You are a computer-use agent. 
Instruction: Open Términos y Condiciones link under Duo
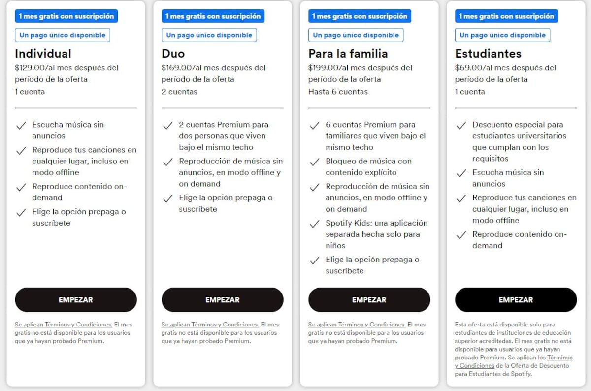click(210, 325)
